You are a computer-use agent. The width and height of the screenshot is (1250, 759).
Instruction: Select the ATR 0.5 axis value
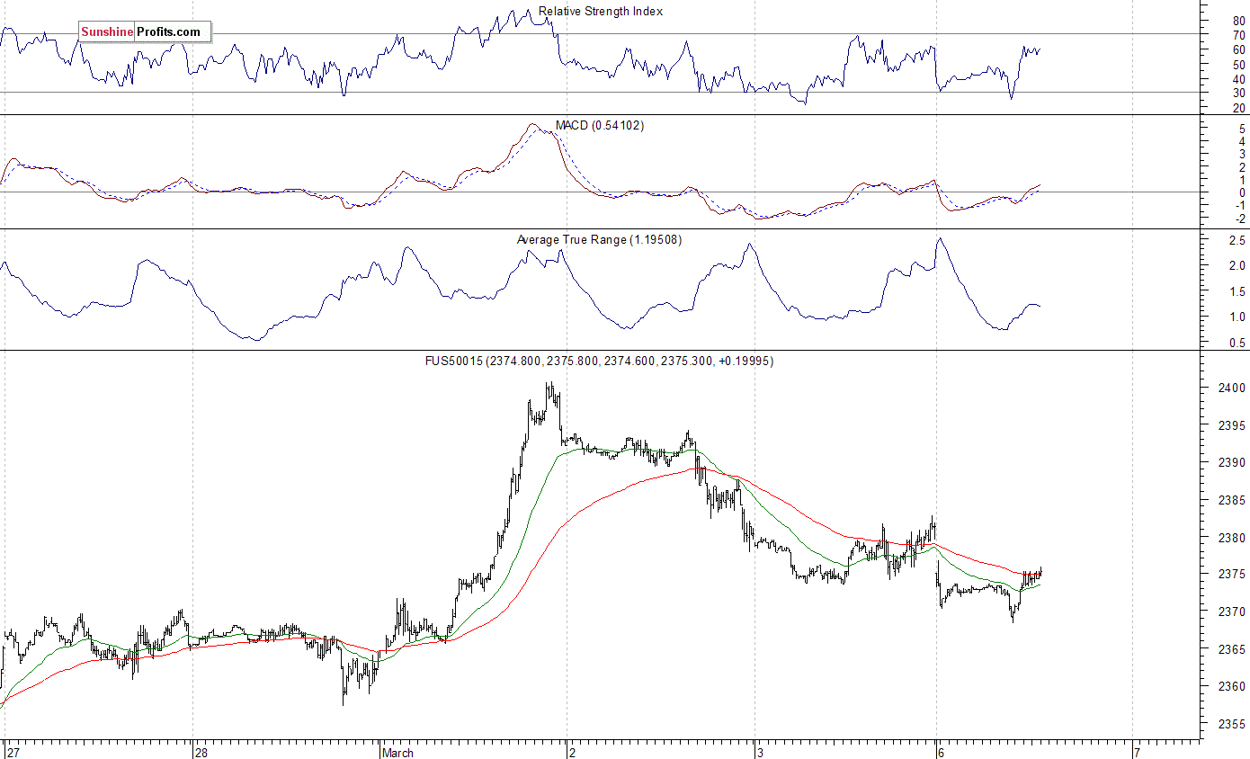coord(1237,344)
